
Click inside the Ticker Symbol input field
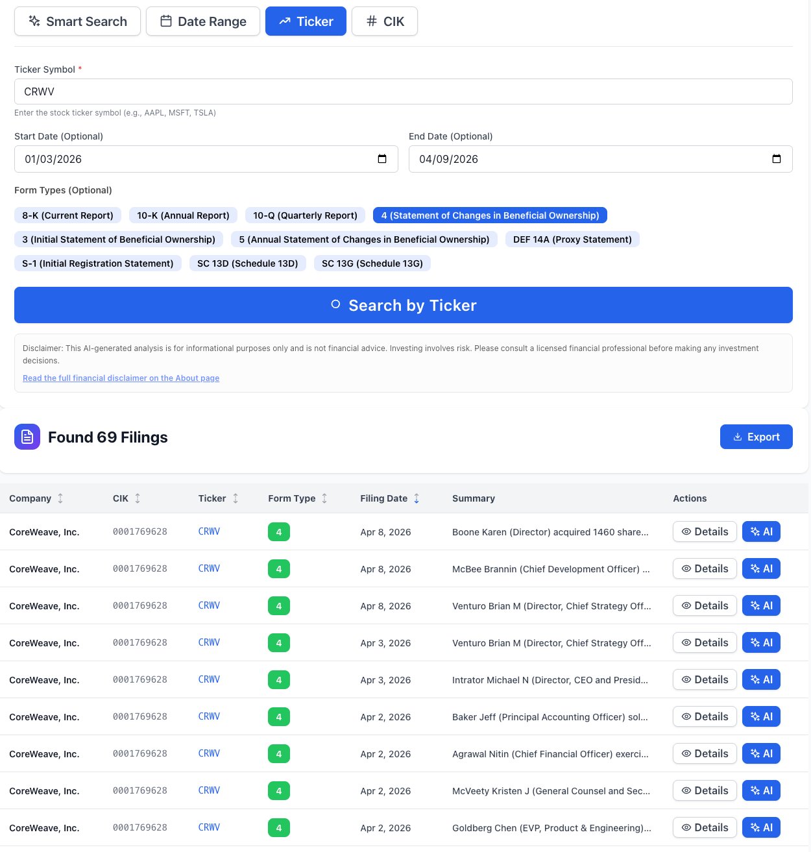coord(402,91)
